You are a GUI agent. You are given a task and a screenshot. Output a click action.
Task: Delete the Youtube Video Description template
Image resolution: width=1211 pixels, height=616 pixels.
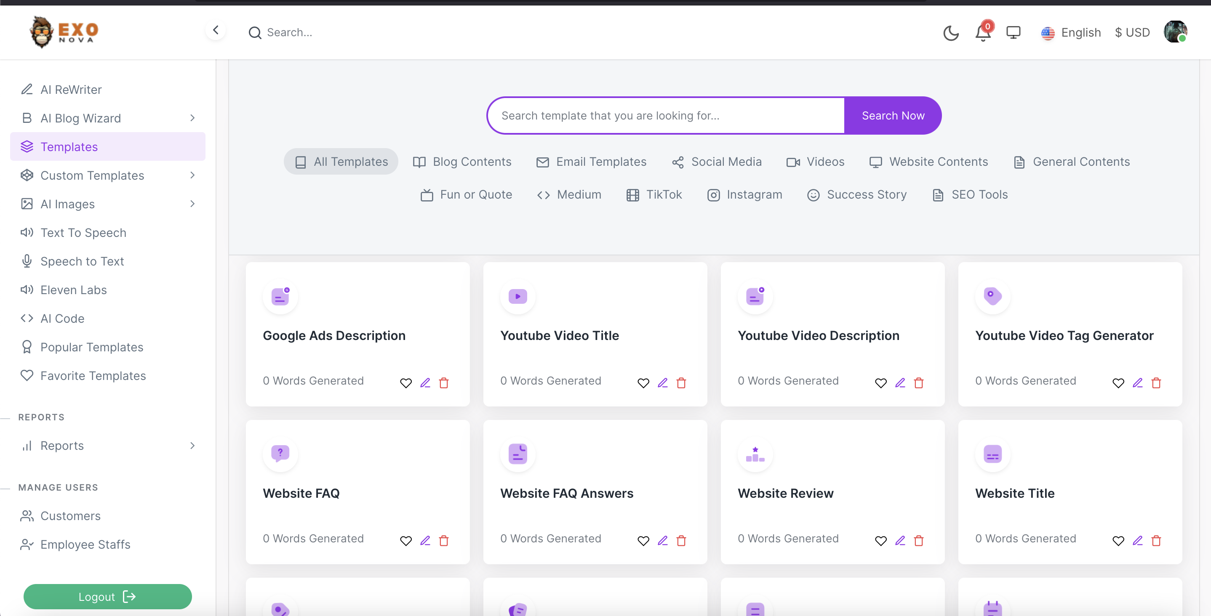pyautogui.click(x=919, y=383)
